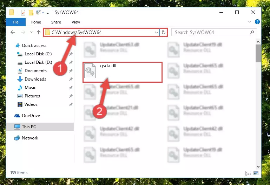Maximize the SysWOW64 window

point(237,12)
